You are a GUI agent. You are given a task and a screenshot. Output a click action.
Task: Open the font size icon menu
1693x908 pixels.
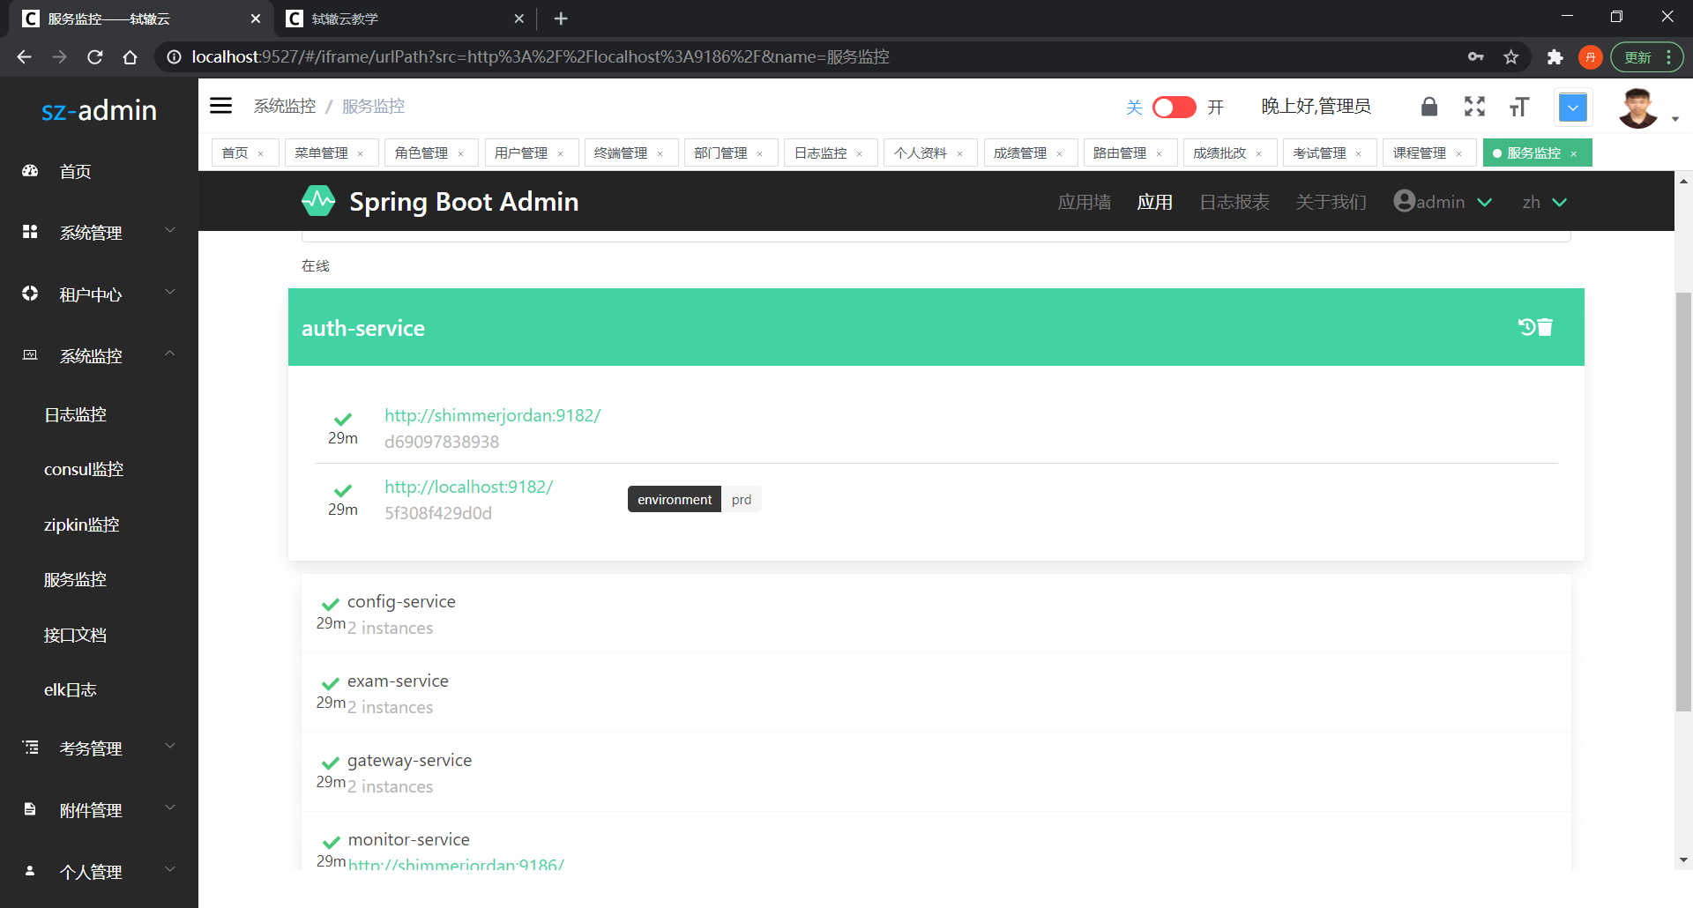[x=1518, y=107]
